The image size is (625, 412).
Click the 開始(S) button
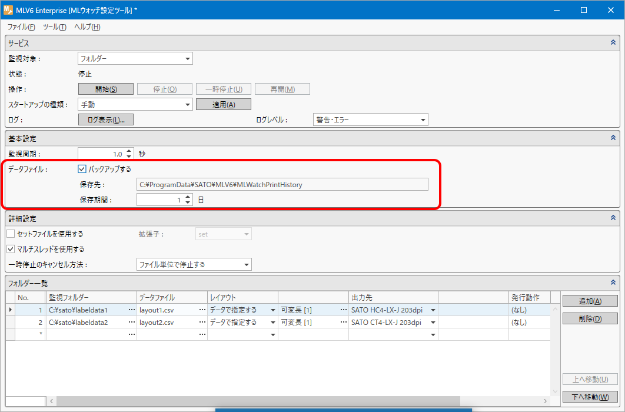[106, 89]
